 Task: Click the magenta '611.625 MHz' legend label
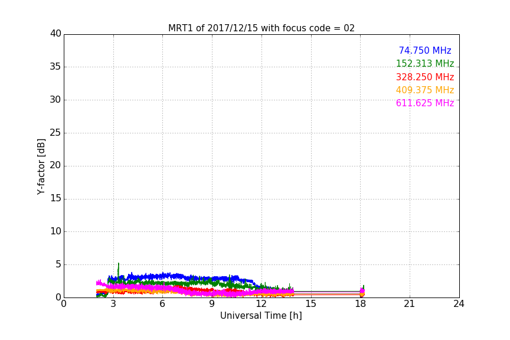425,103
